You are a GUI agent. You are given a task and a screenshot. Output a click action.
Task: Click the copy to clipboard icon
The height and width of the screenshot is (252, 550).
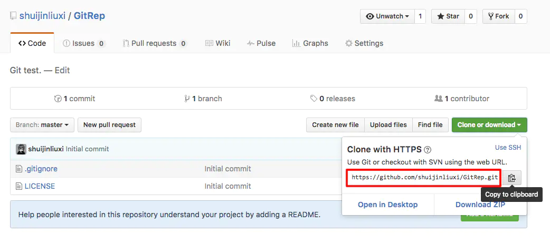point(512,178)
